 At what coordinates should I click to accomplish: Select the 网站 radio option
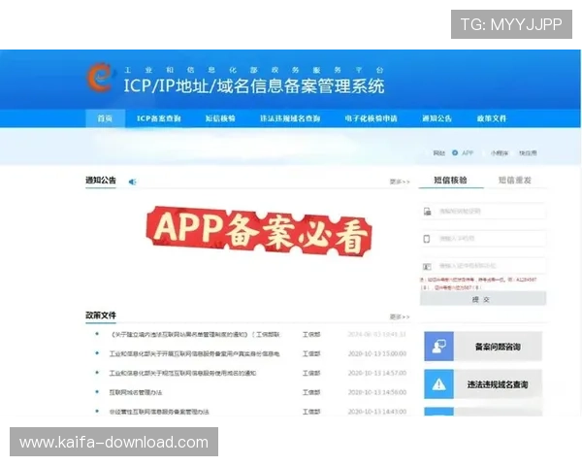click(x=438, y=152)
